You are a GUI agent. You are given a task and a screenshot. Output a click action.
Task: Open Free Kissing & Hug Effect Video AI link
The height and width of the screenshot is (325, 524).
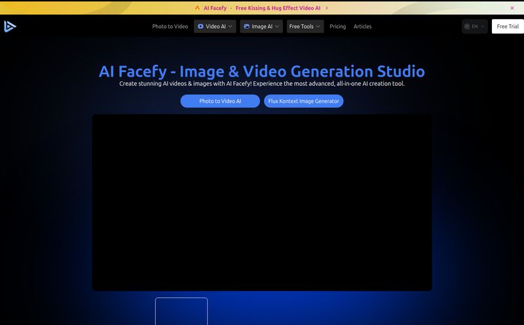pos(278,8)
